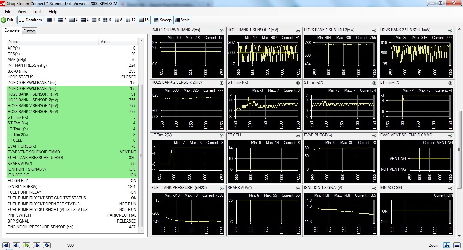Switch to the 12-graph layout
This screenshot has height=250, width=463.
tap(130, 20)
